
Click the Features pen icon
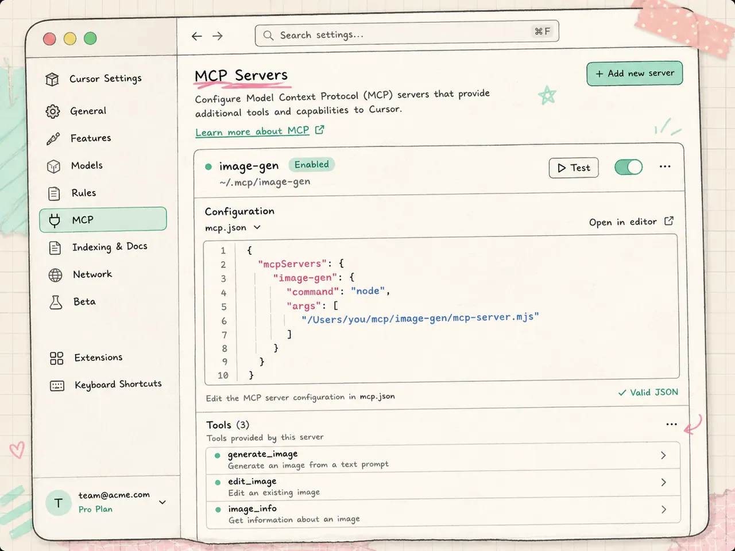click(53, 138)
